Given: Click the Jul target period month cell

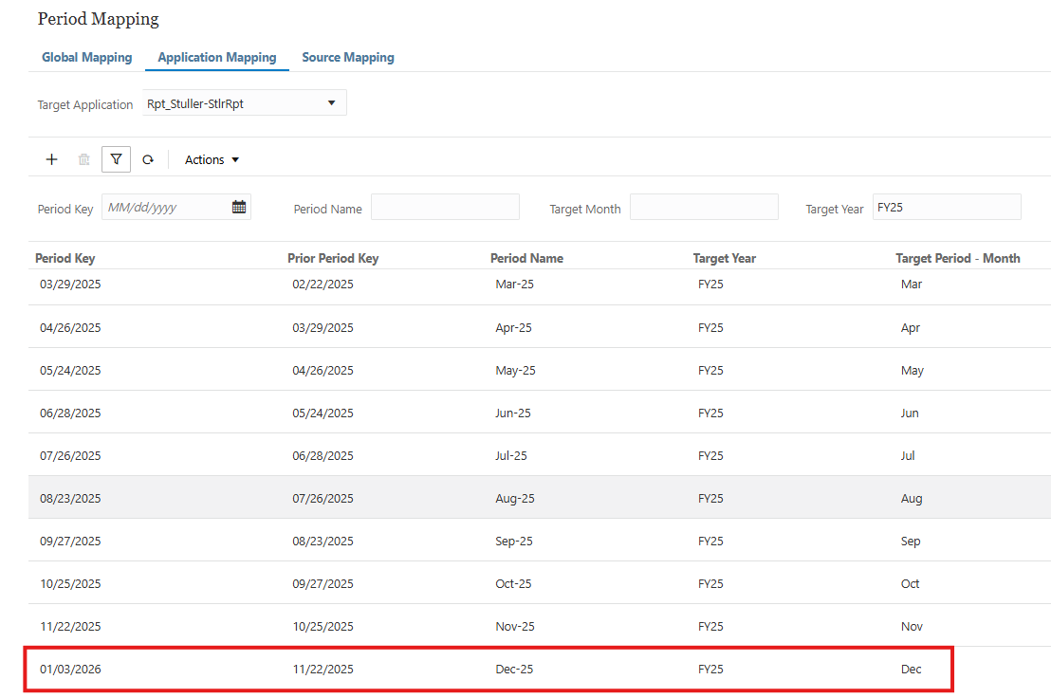Looking at the screenshot, I should coord(908,455).
